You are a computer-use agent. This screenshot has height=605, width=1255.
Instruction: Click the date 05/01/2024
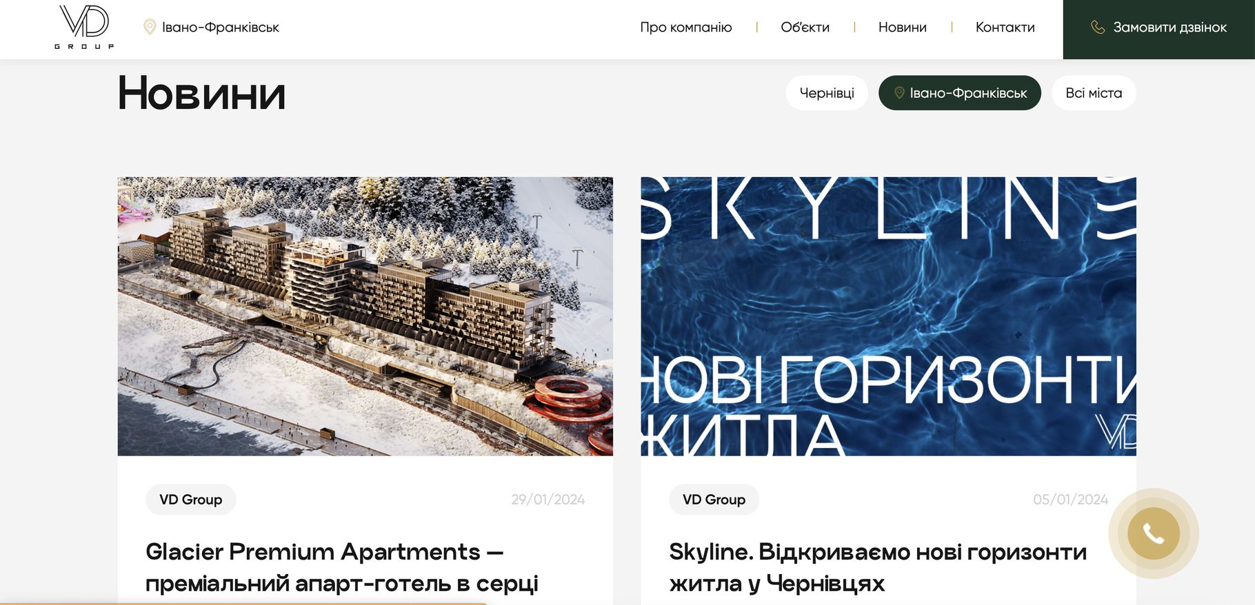(x=1071, y=500)
